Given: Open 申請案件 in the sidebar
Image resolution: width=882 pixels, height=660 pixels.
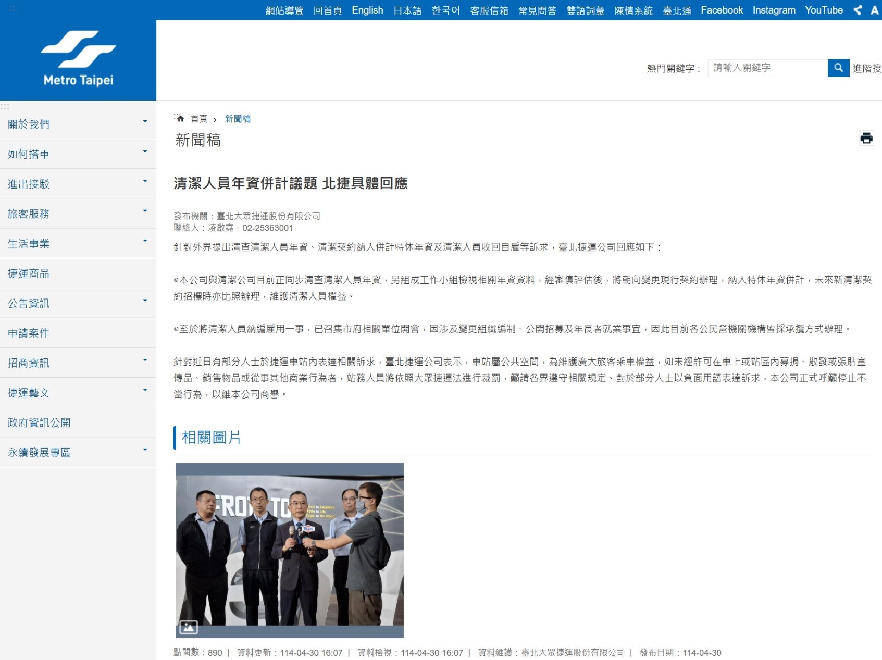Looking at the screenshot, I should point(29,333).
